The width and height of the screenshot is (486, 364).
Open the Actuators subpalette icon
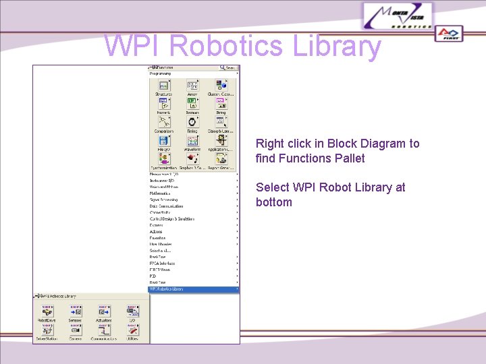(x=104, y=311)
